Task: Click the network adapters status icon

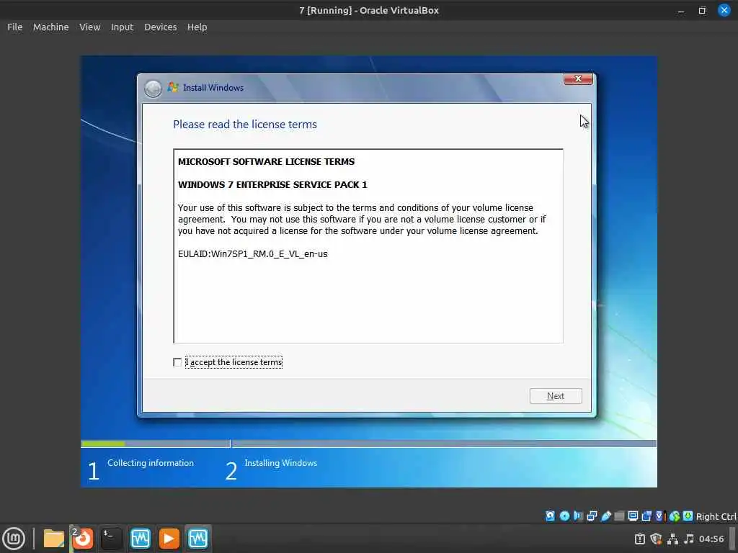Action: pos(592,516)
